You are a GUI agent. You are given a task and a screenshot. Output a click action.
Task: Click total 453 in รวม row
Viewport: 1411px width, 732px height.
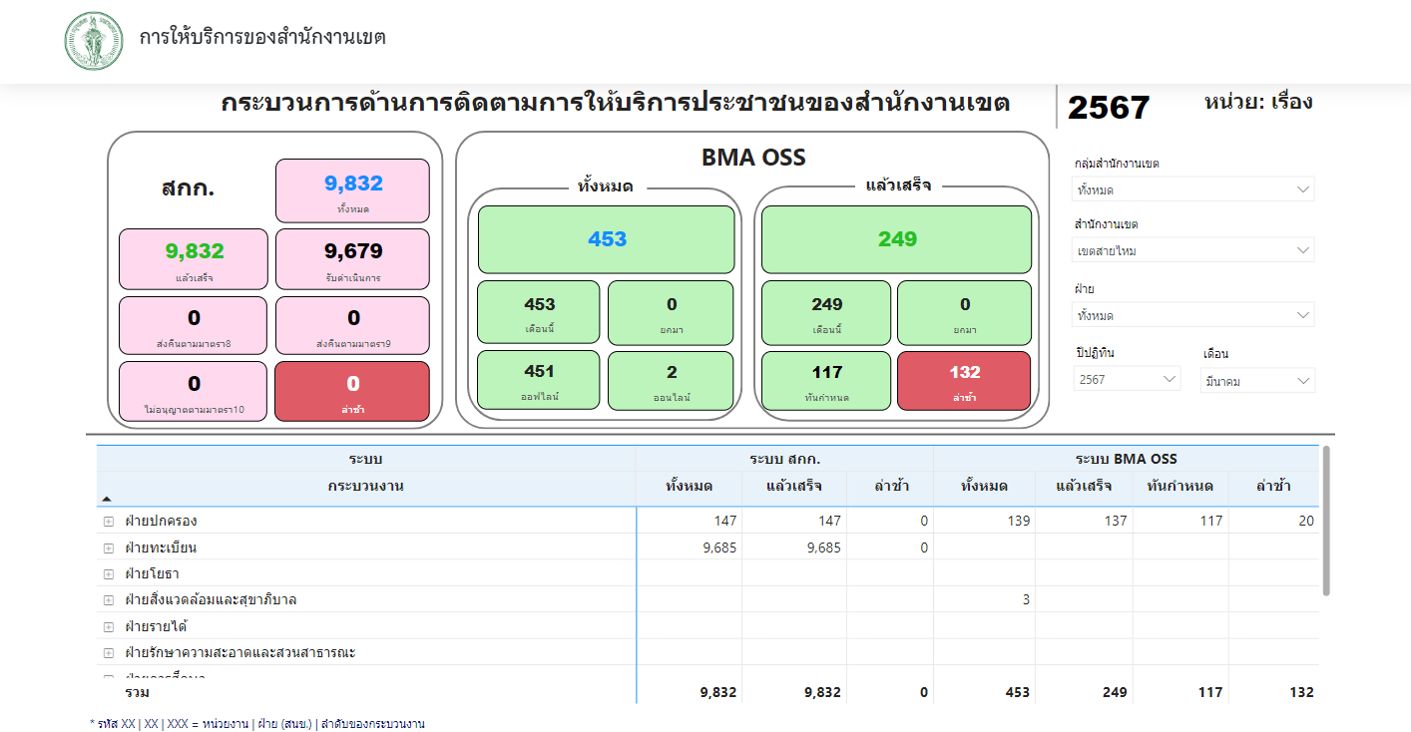1017,692
